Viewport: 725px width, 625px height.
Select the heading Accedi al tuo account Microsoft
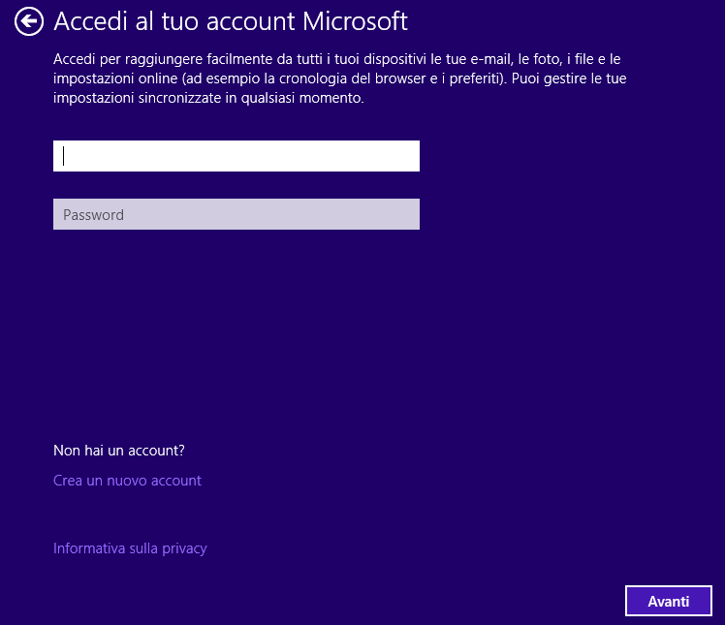[231, 21]
